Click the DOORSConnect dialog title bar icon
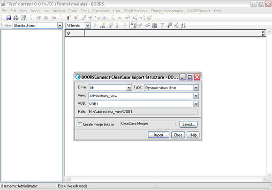 (x=78, y=77)
